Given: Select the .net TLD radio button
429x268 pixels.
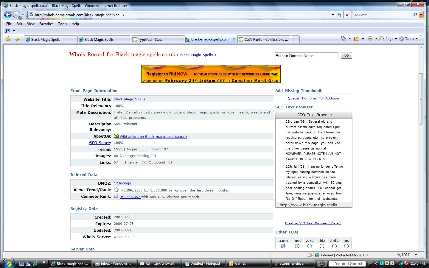Looking at the screenshot, I should point(297,246).
